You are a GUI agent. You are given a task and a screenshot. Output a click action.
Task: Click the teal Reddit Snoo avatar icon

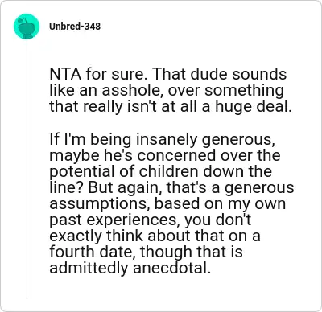tap(27, 27)
